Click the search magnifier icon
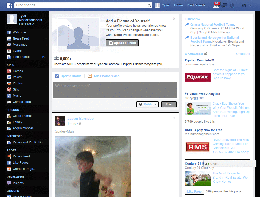The height and width of the screenshot is (197, 263). 149,5
